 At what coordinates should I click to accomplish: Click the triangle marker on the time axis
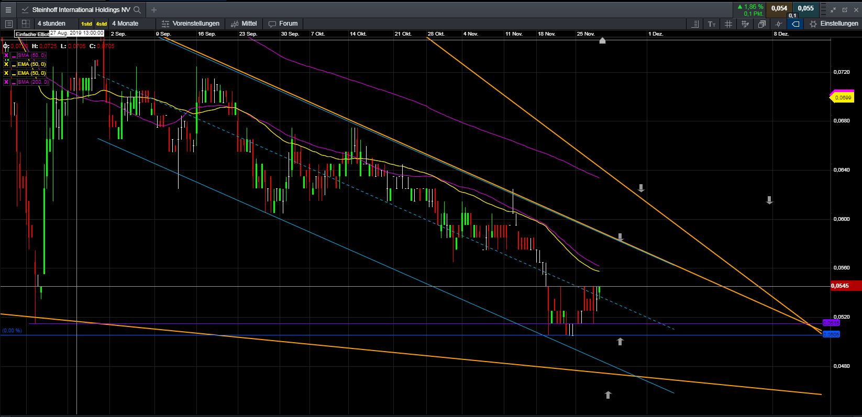[x=602, y=40]
